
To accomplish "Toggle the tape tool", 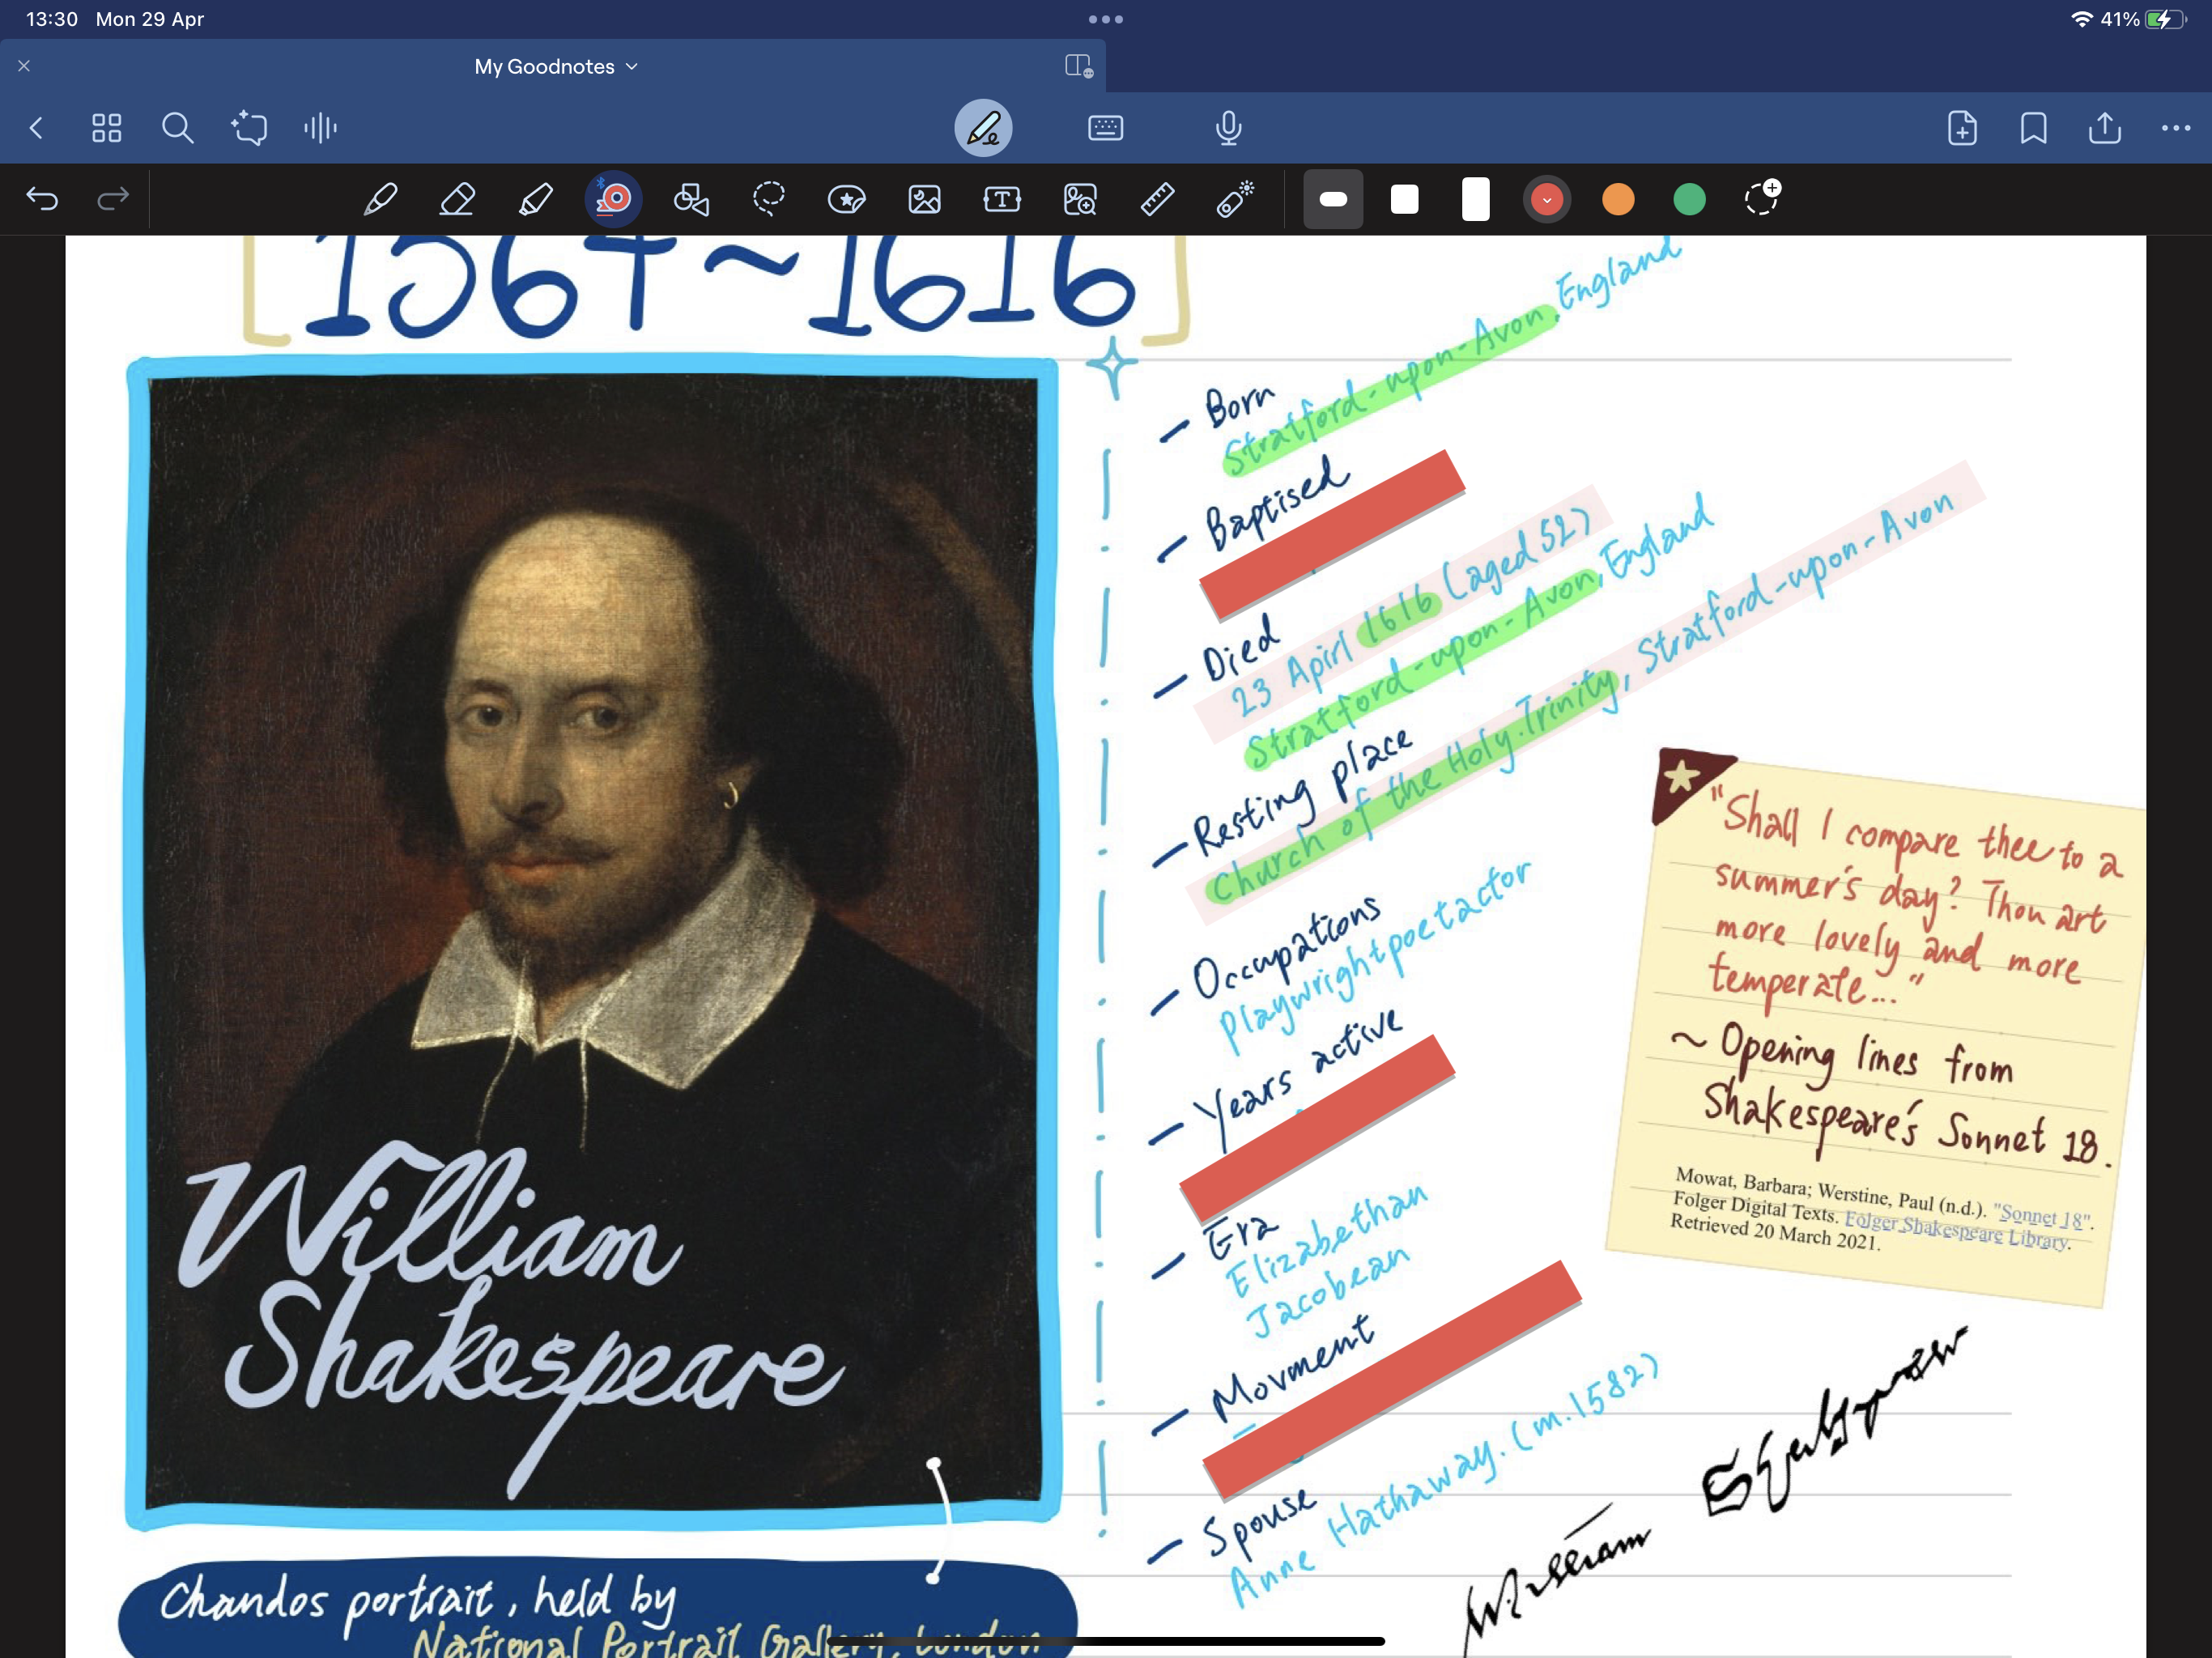I will coord(613,199).
